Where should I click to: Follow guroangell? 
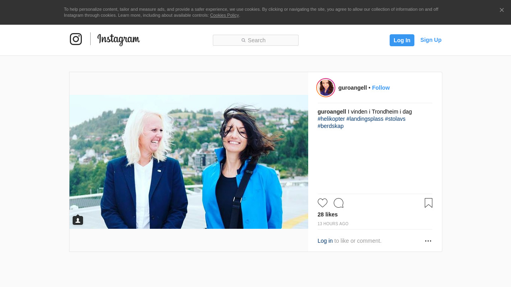381,88
